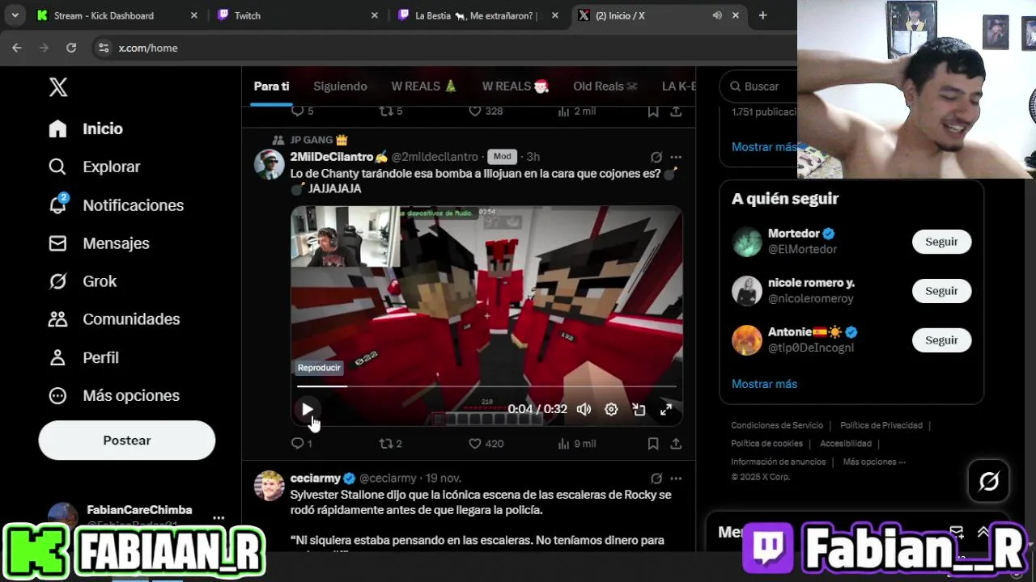The height and width of the screenshot is (582, 1036).
Task: Repost the top post with 5 reposts
Action: point(390,111)
